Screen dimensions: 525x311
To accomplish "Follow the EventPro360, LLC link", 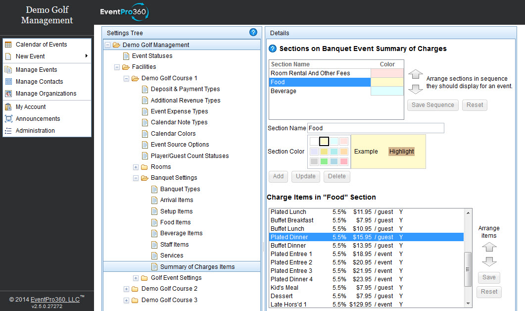I will click(55, 299).
